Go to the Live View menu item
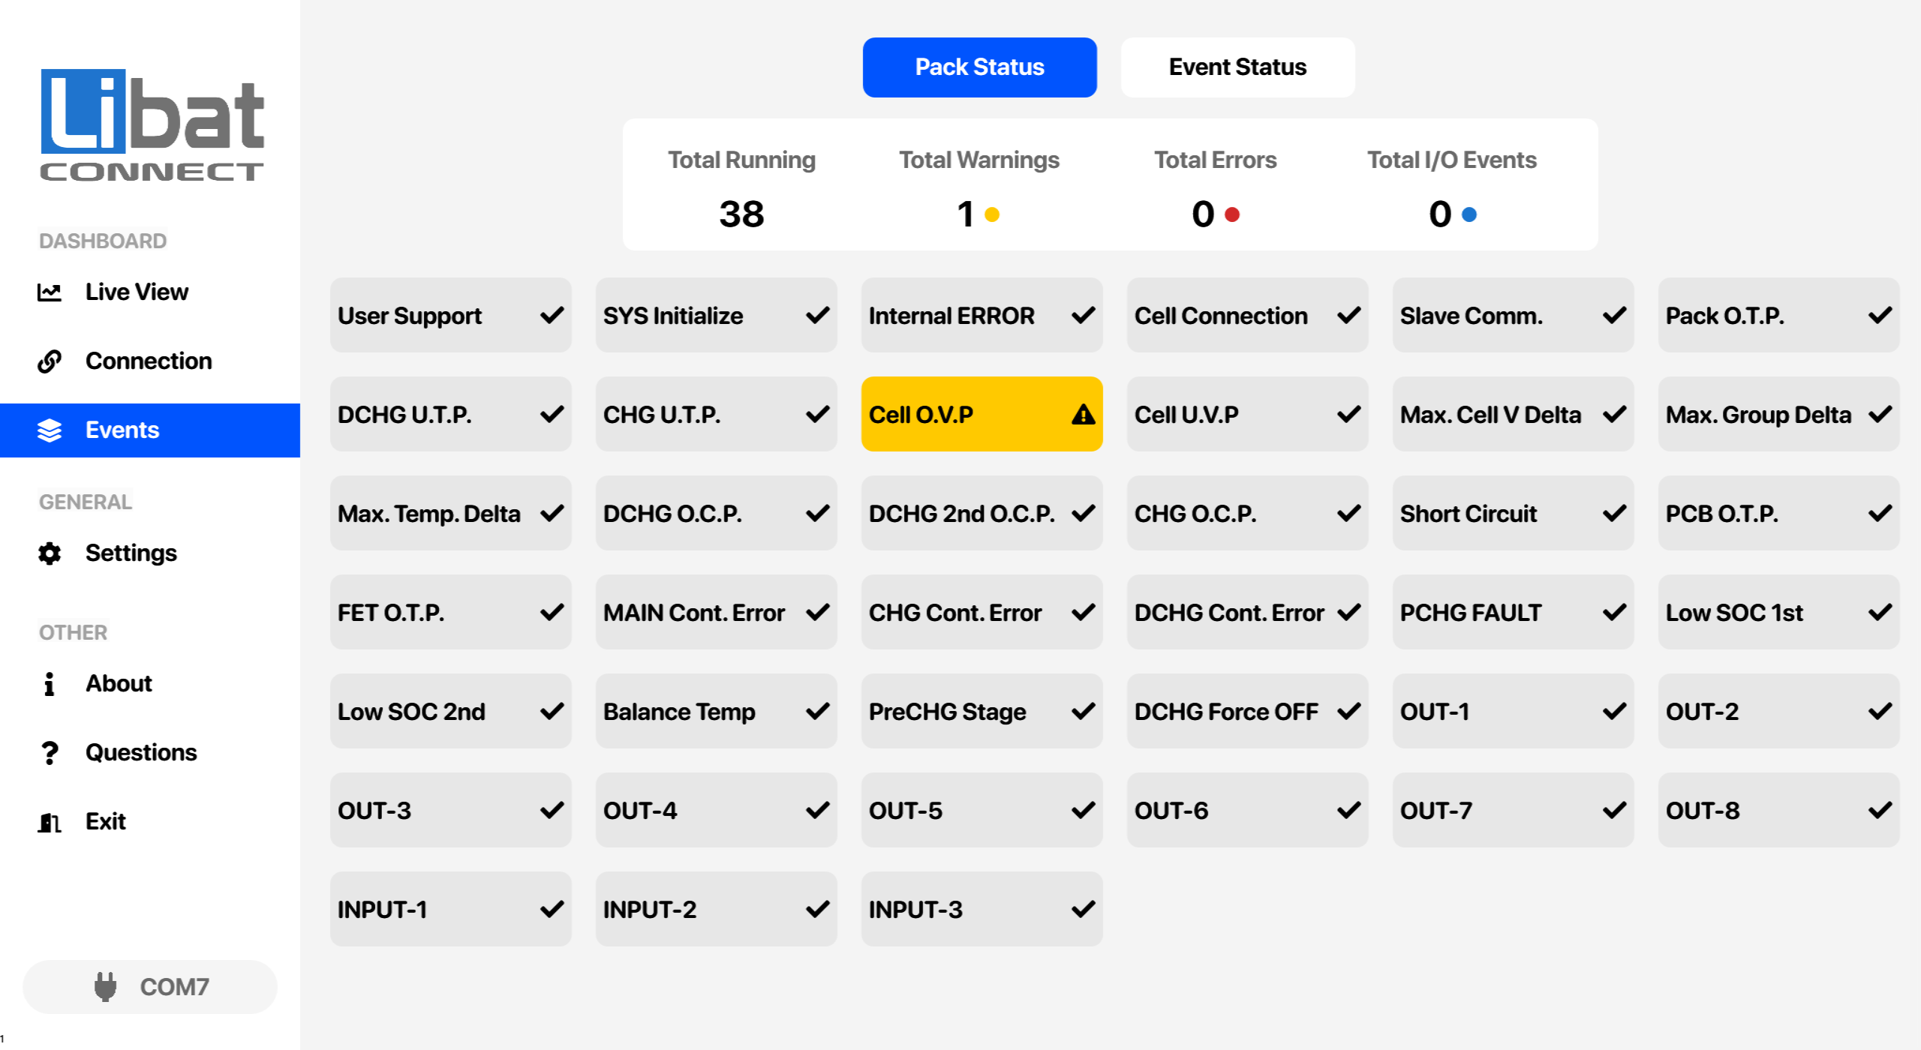Image resolution: width=1921 pixels, height=1050 pixels. (x=150, y=292)
